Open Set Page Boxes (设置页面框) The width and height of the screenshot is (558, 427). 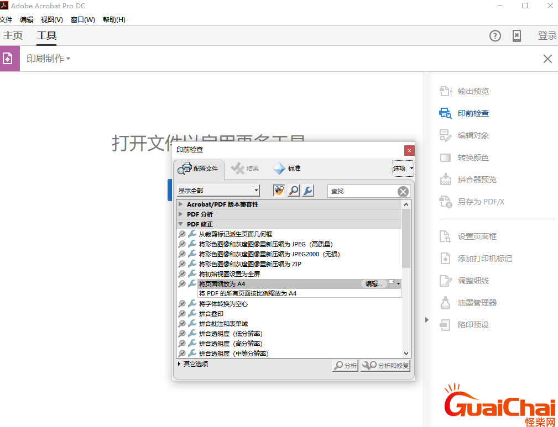point(468,236)
